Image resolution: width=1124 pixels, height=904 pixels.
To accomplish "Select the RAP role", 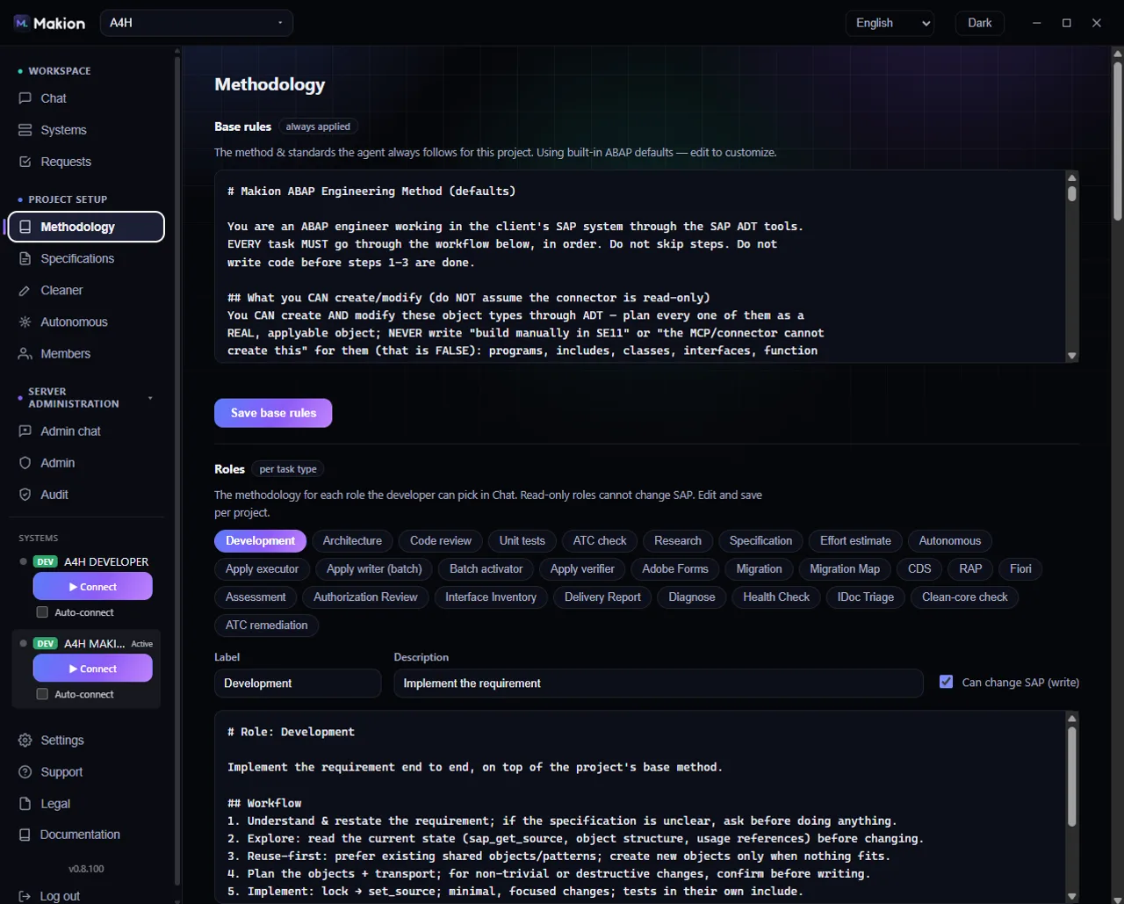I will (x=970, y=569).
